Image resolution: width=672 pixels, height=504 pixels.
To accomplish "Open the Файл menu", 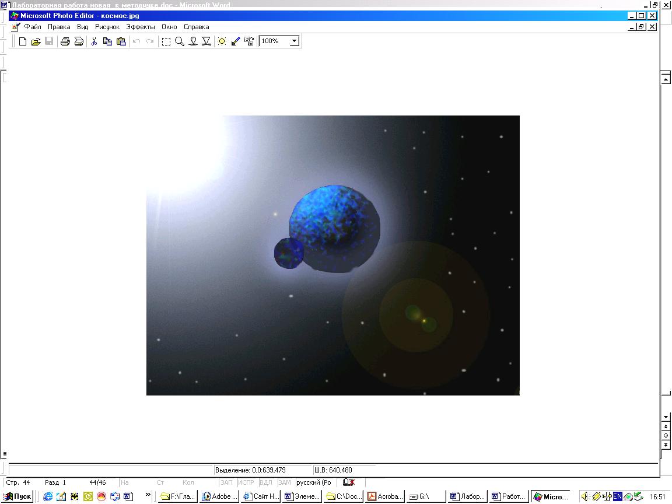I will (x=33, y=27).
